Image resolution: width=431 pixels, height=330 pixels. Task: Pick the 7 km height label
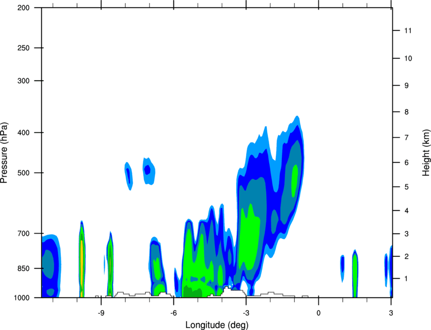coord(406,138)
